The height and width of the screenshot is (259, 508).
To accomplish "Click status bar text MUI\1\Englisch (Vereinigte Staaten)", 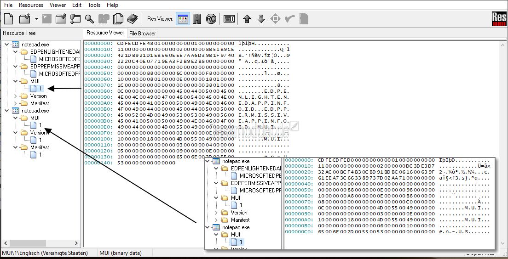I will pyautogui.click(x=45, y=253).
